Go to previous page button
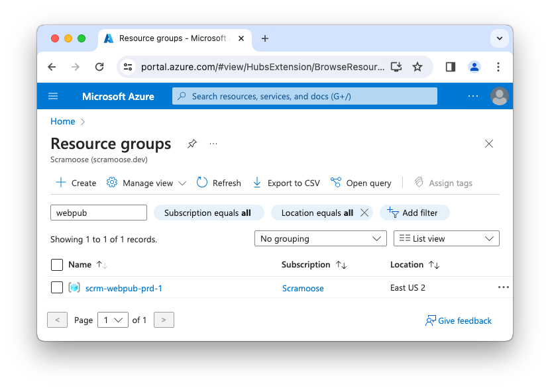This screenshot has width=550, height=390. pyautogui.click(x=57, y=320)
